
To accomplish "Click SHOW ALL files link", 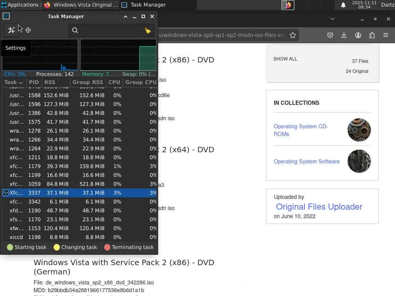I will click(285, 59).
